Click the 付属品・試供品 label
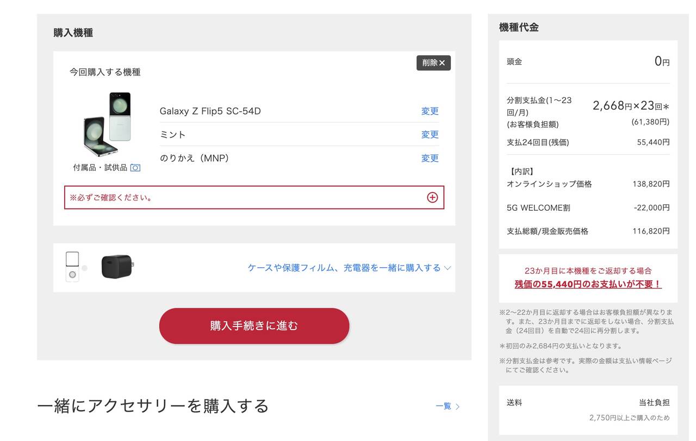The width and height of the screenshot is (696, 441). pyautogui.click(x=100, y=168)
